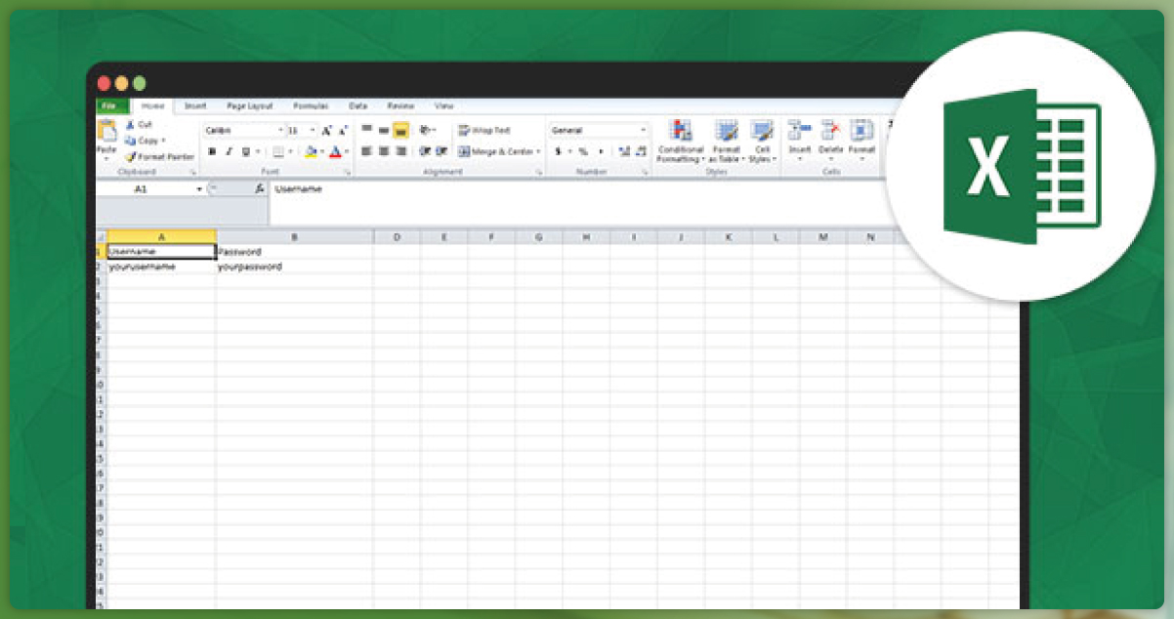Open Alignment group dialog launcher
The image size is (1174, 619).
tap(538, 172)
